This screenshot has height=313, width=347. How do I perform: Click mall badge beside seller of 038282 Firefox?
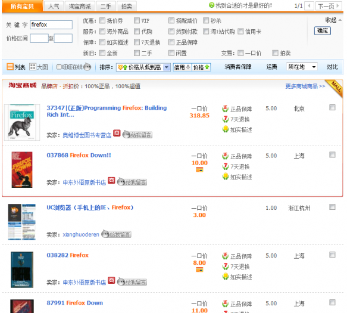point(111,280)
